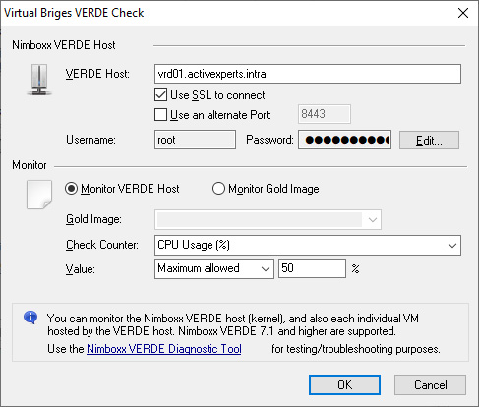Select the Monitor VERDE Host radio button
Image resolution: width=479 pixels, height=407 pixels.
(71, 189)
